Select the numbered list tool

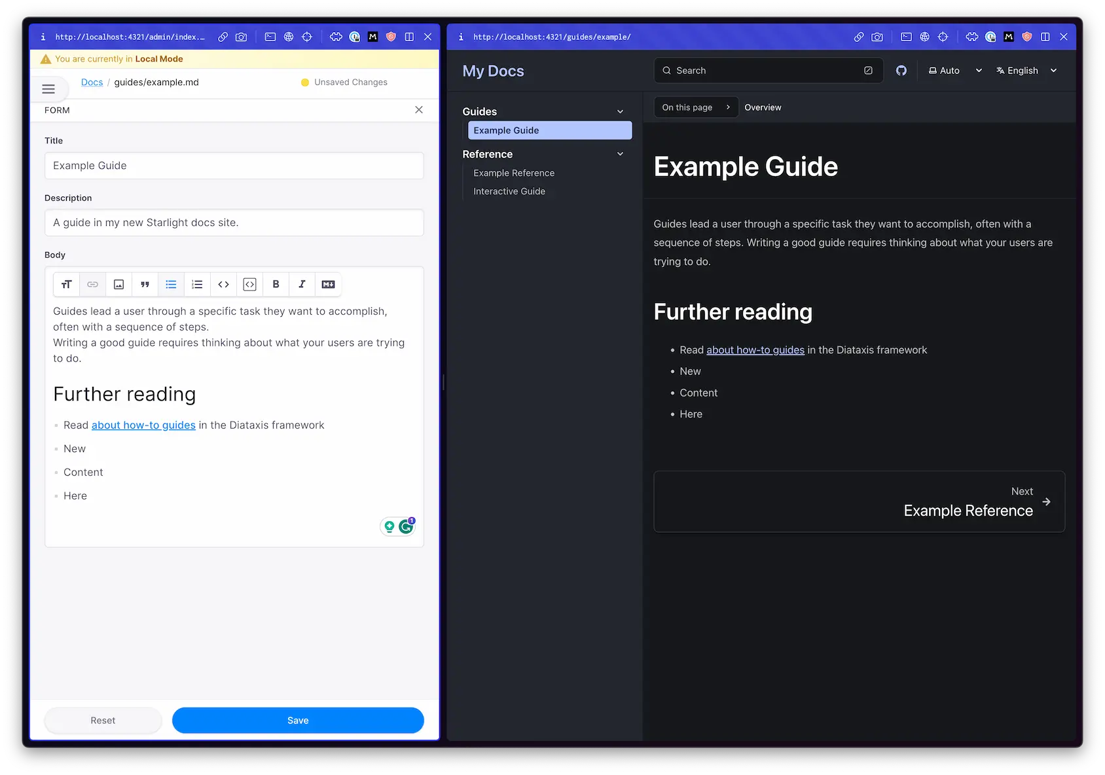[197, 284]
